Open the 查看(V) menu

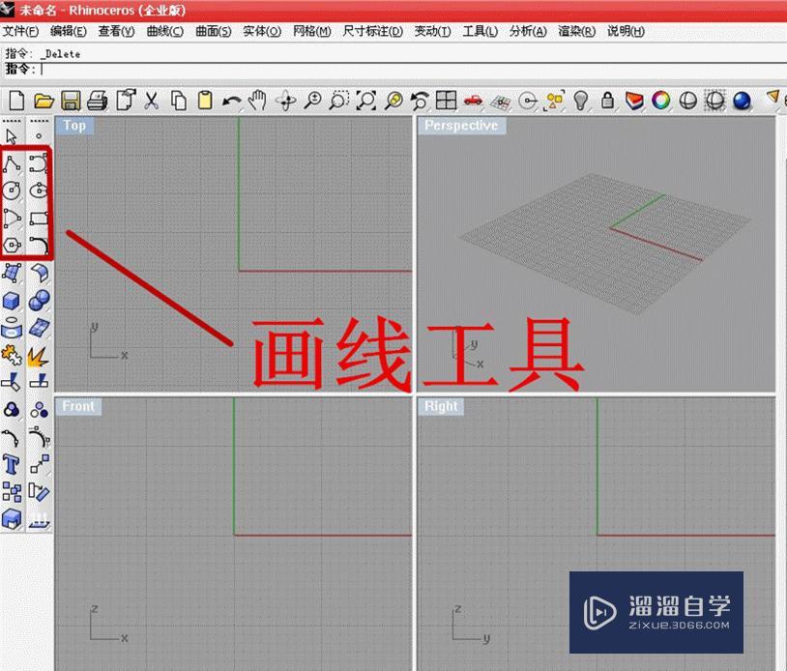116,31
